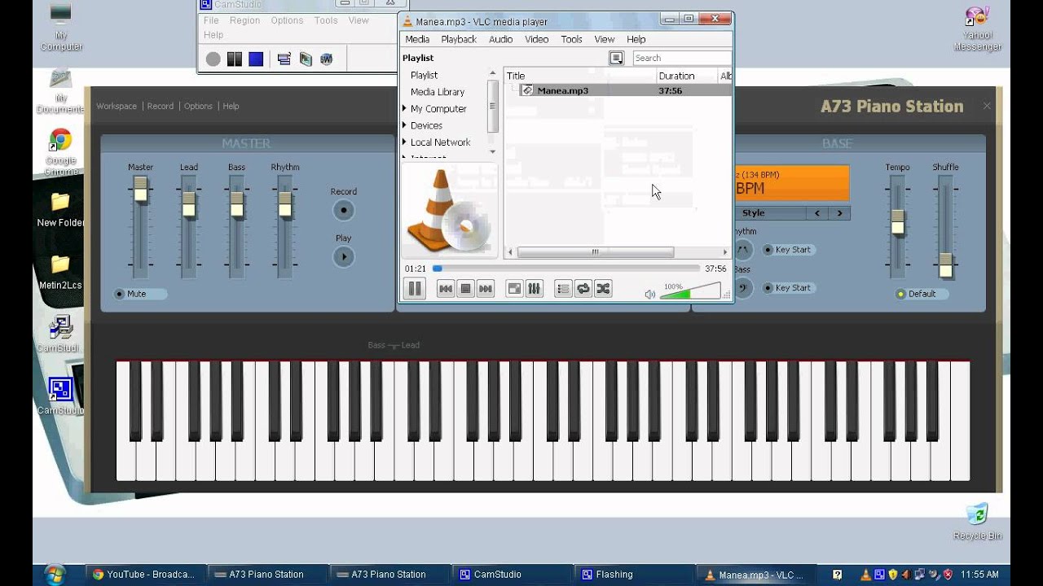Viewport: 1043px width, 586px height.
Task: Toggle Default tempo option
Action: (922, 294)
